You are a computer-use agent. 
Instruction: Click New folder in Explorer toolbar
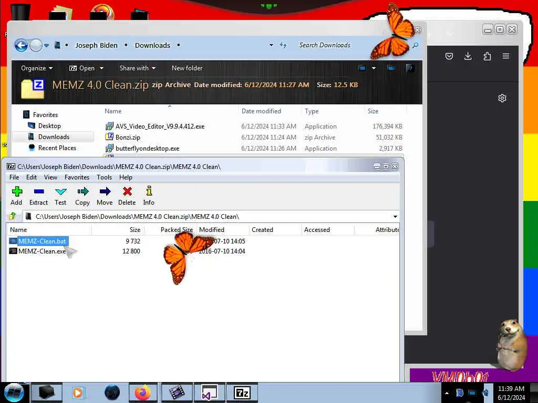click(x=187, y=68)
